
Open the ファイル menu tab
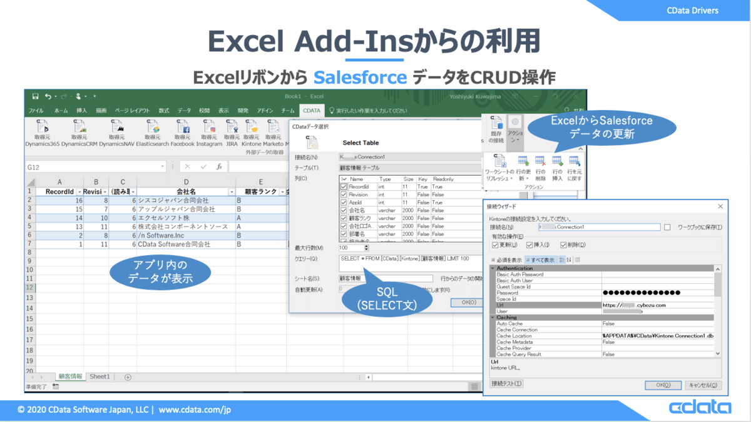click(36, 111)
